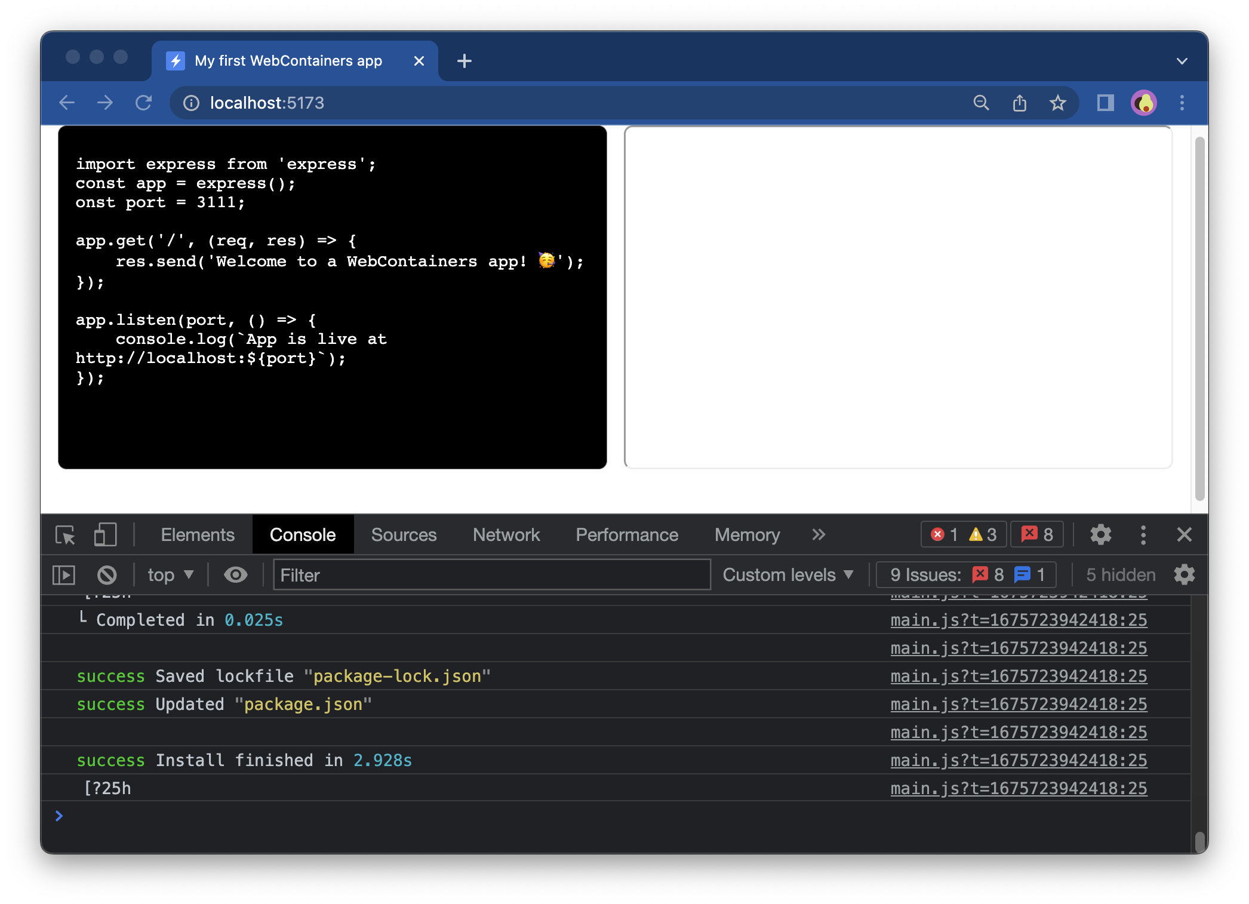Click the inspect element cursor icon
This screenshot has width=1249, height=904.
(x=66, y=534)
